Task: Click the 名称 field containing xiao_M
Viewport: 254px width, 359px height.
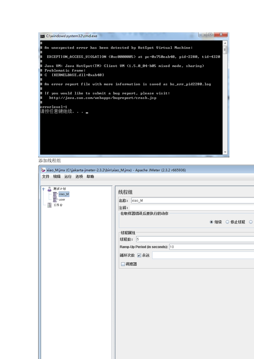Action: click(193, 201)
